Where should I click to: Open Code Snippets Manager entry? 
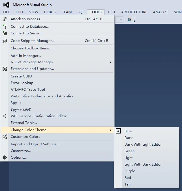pyautogui.click(x=57, y=41)
